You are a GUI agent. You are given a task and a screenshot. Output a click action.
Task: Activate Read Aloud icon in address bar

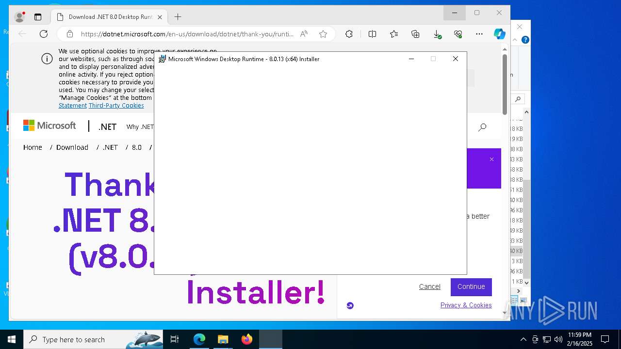tap(304, 34)
